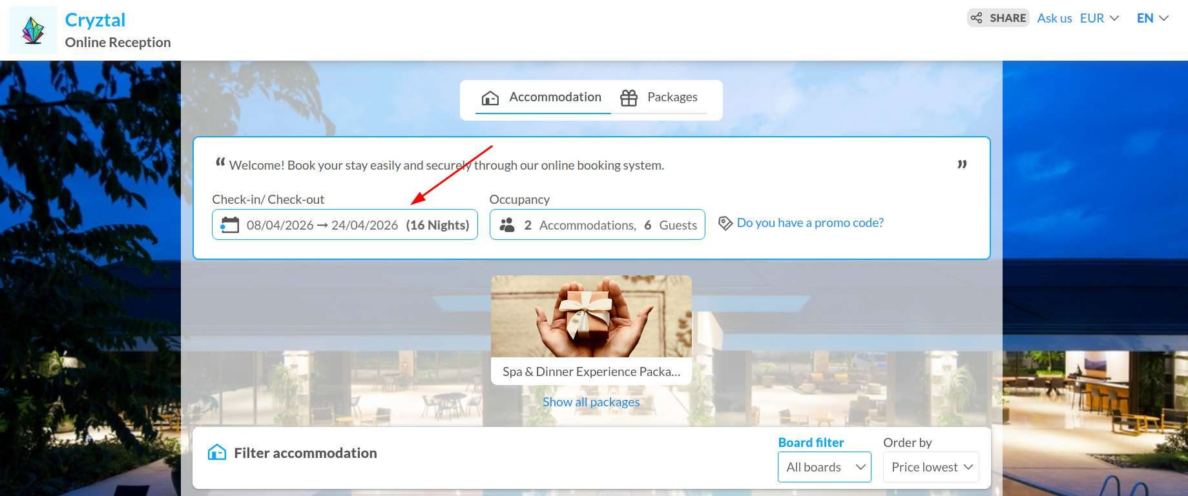
Task: Click Do you have a promo code link
Action: 810,223
